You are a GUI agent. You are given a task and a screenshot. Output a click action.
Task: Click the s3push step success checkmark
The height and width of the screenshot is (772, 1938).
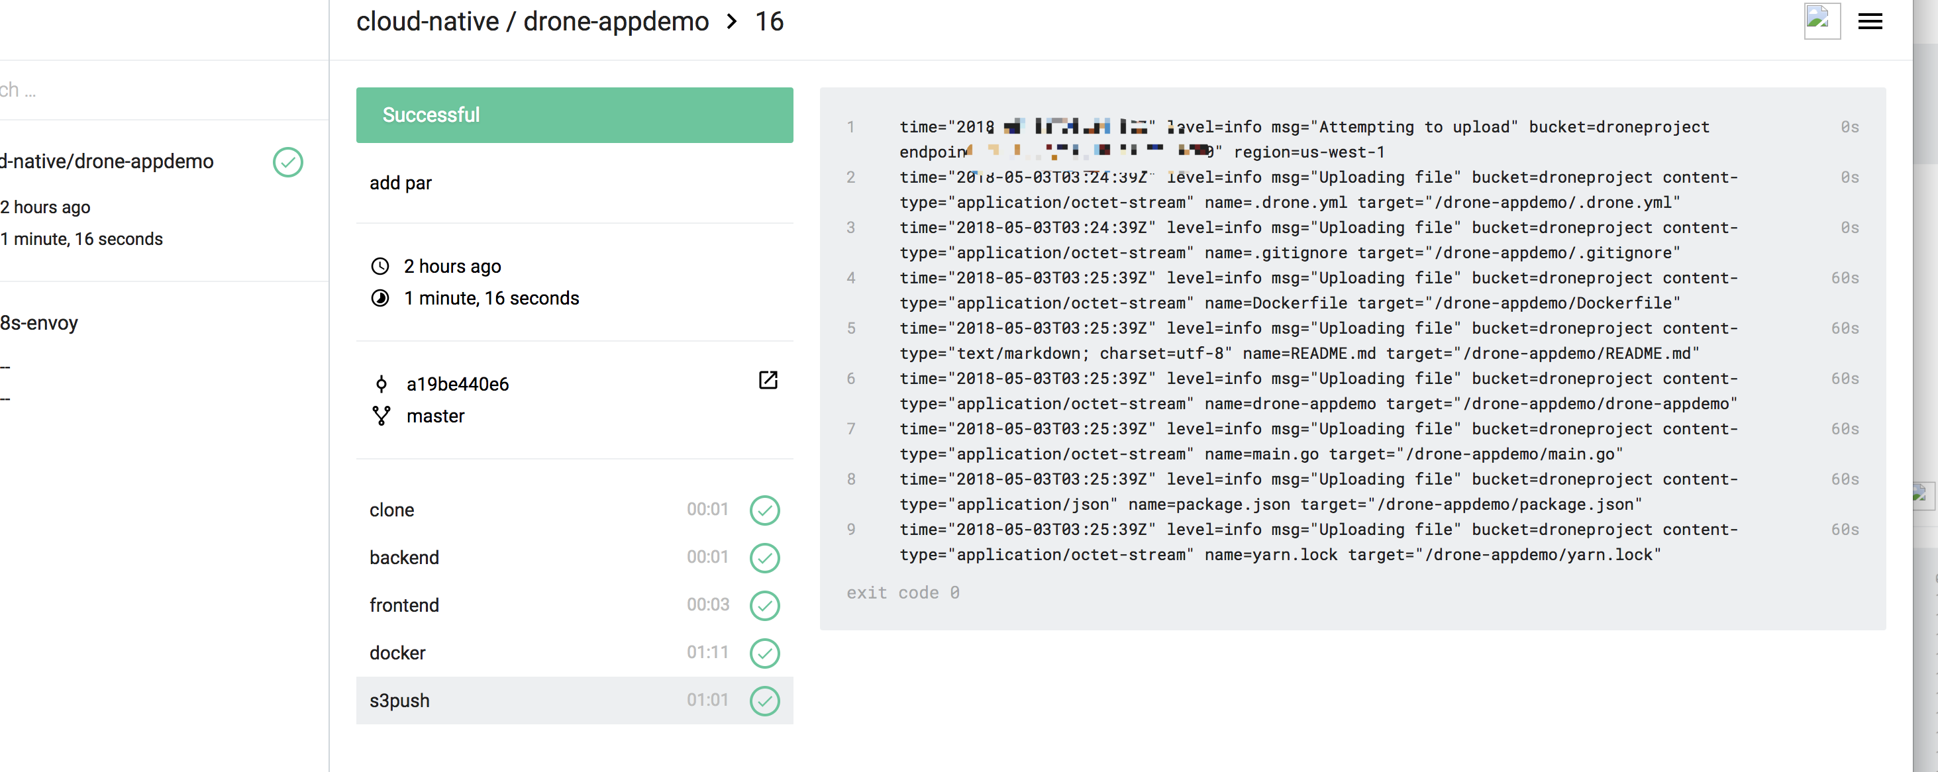click(764, 700)
